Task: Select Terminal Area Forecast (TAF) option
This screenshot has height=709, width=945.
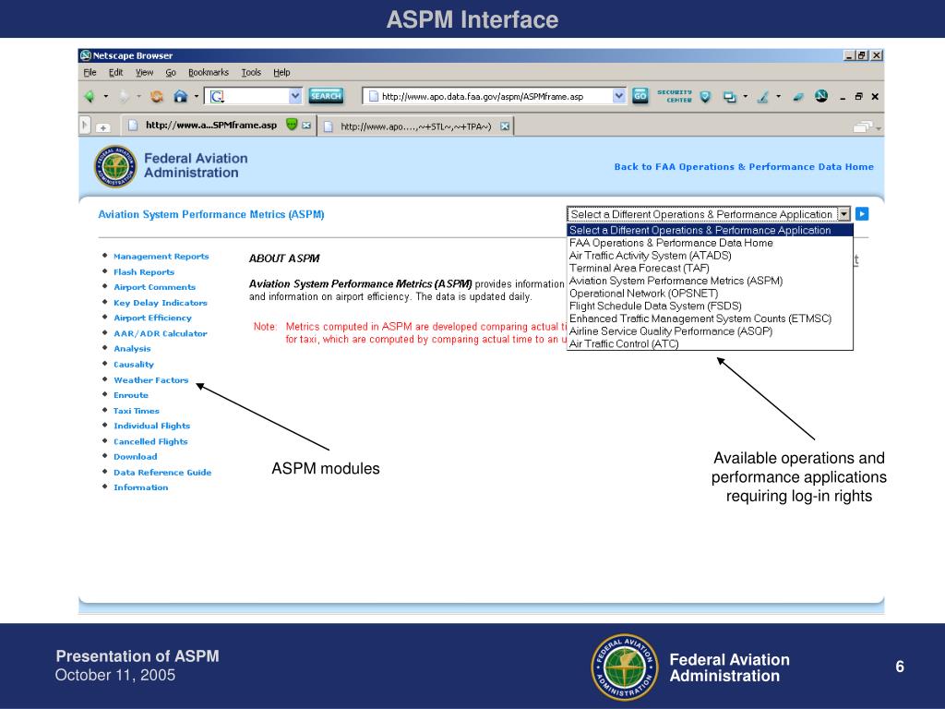Action: click(x=639, y=268)
